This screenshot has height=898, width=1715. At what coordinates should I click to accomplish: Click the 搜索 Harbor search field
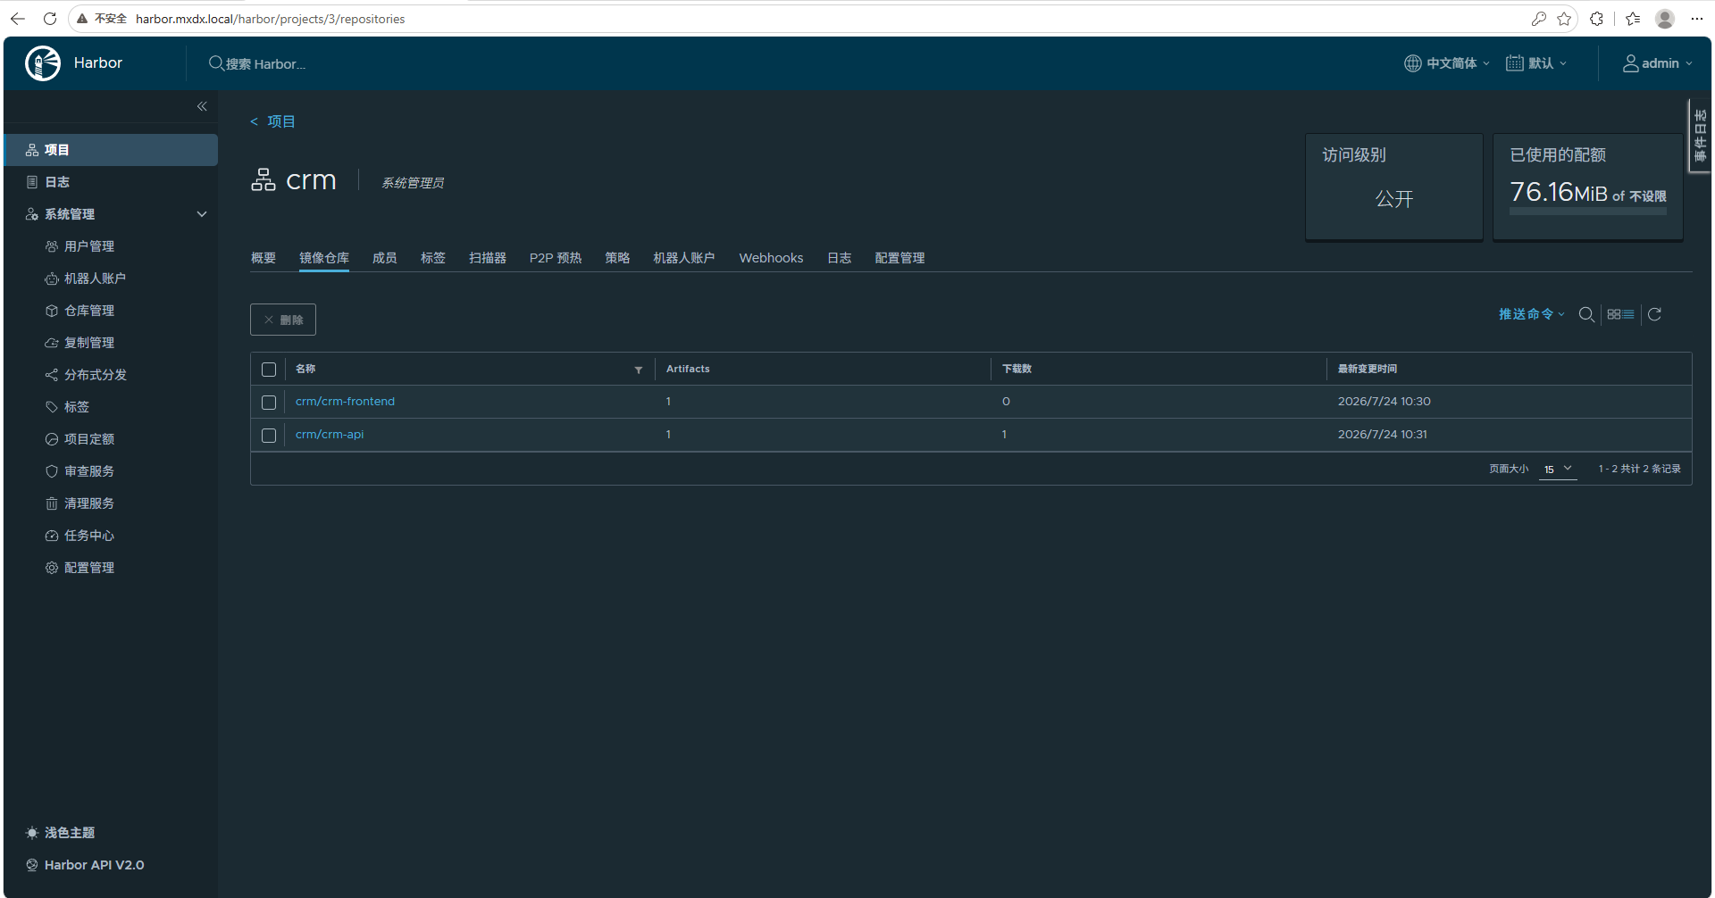tap(264, 64)
